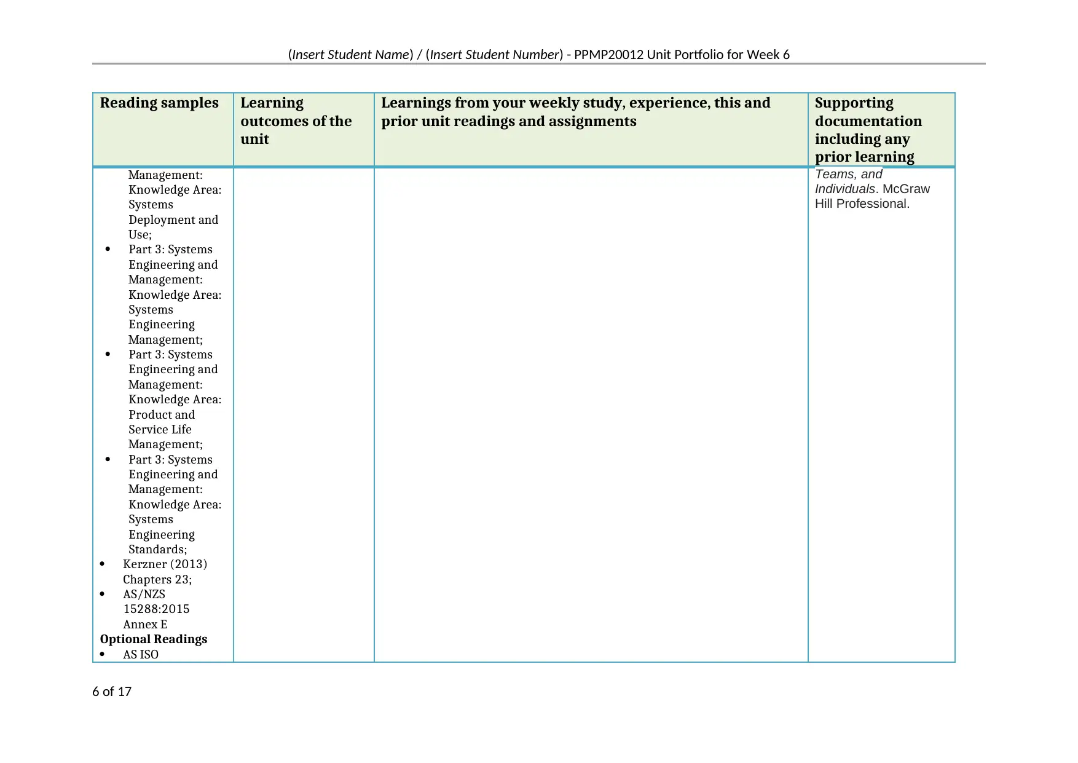
Task: Click 'Product and Service Life Management;' entry
Action: (165, 429)
